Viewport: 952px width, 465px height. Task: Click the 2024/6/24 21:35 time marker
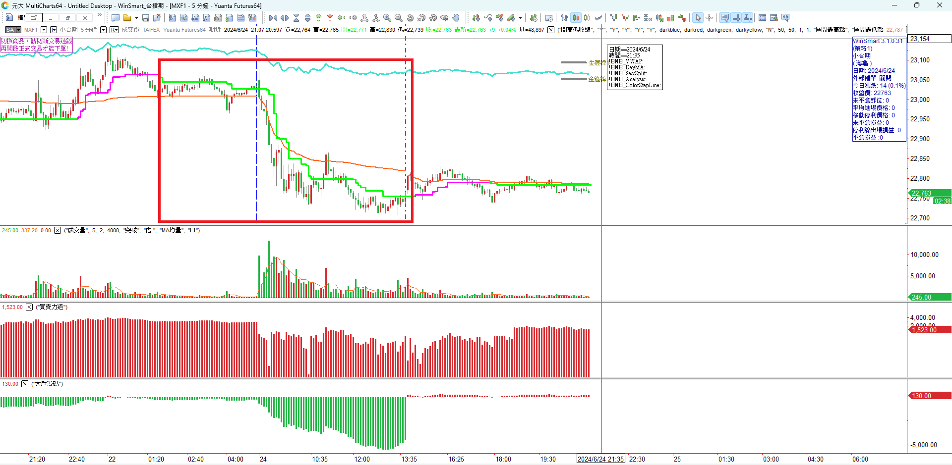point(600,459)
